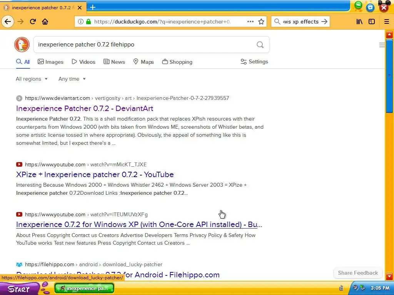Reload the page with the refresh icon
The height and width of the screenshot is (295, 394).
click(x=33, y=22)
